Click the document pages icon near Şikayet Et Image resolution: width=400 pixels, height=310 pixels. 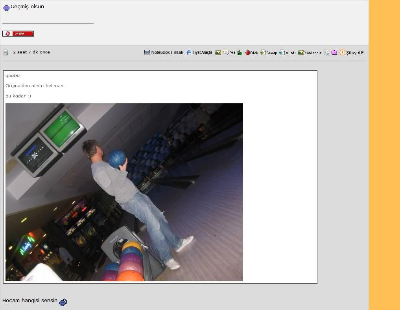[x=327, y=52]
